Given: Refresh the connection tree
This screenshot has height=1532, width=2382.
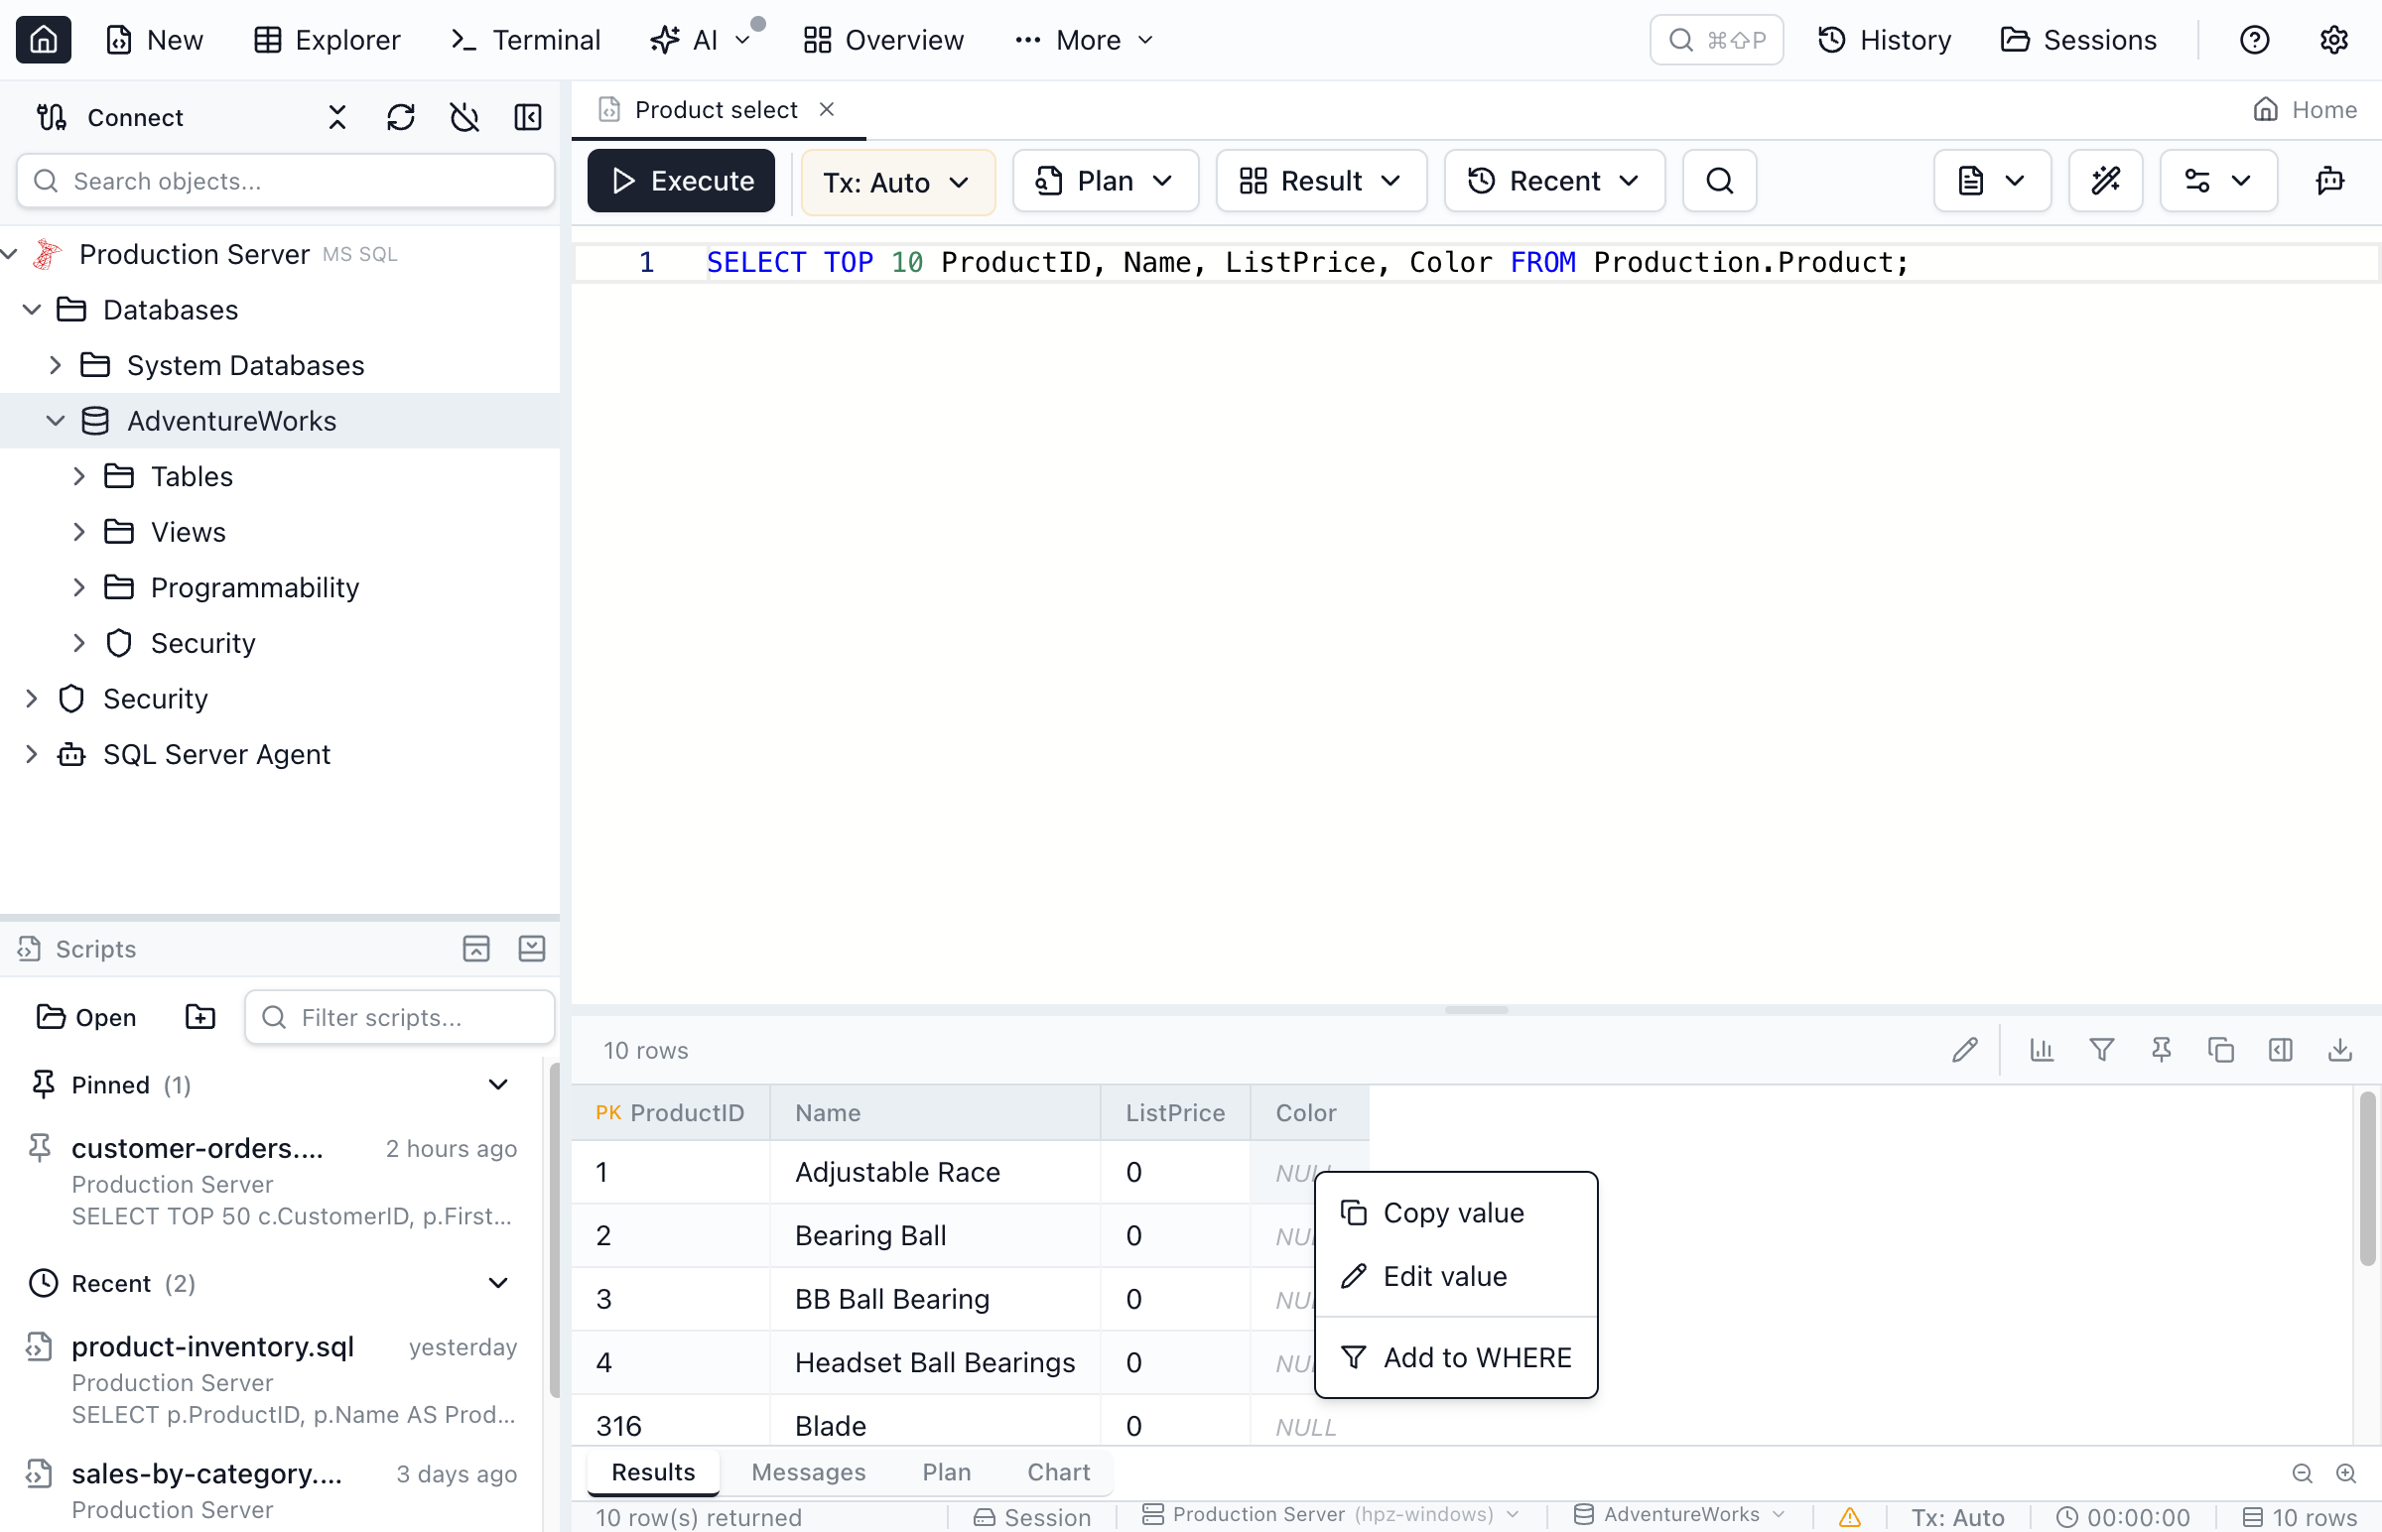Looking at the screenshot, I should [x=401, y=117].
